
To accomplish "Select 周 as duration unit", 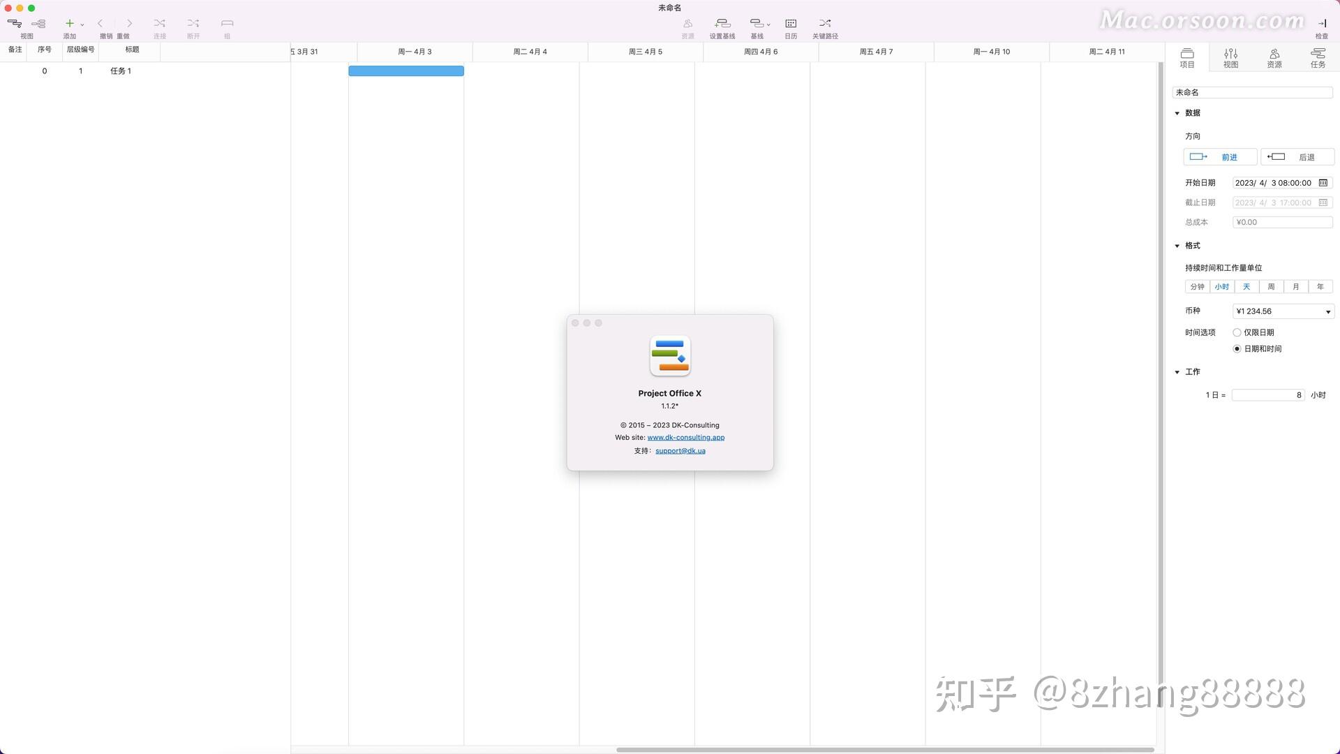I will 1271,286.
